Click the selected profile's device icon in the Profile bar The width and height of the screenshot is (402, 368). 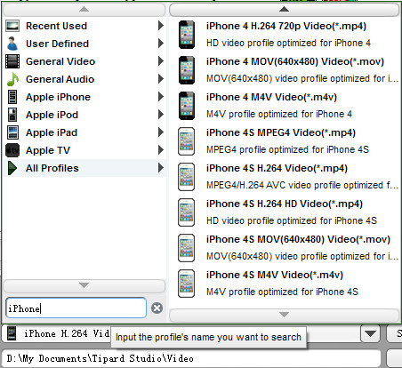click(x=12, y=333)
